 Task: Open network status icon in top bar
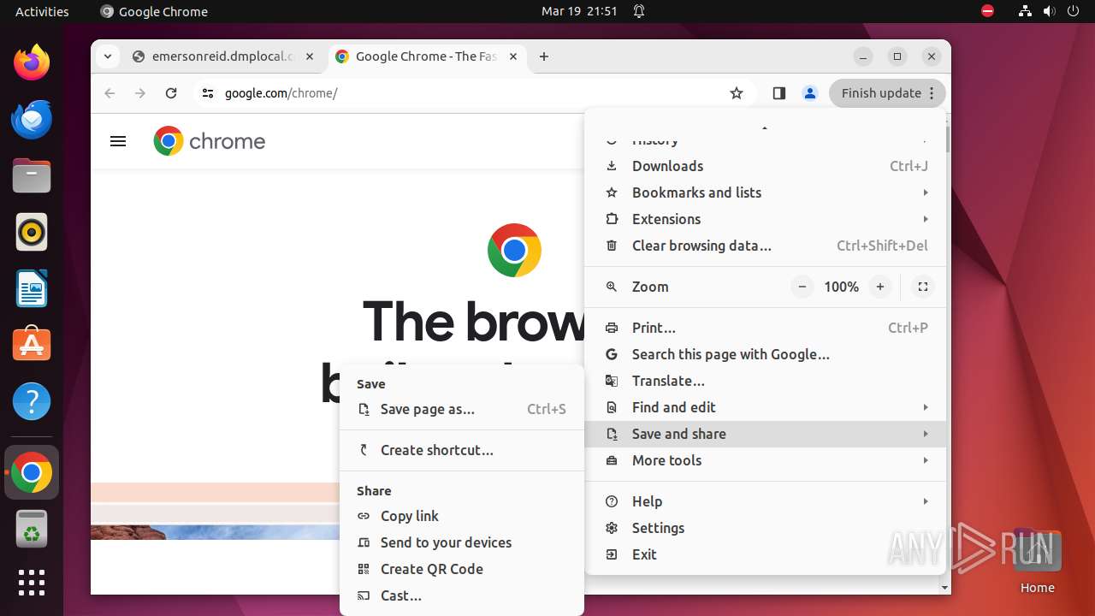[1025, 11]
